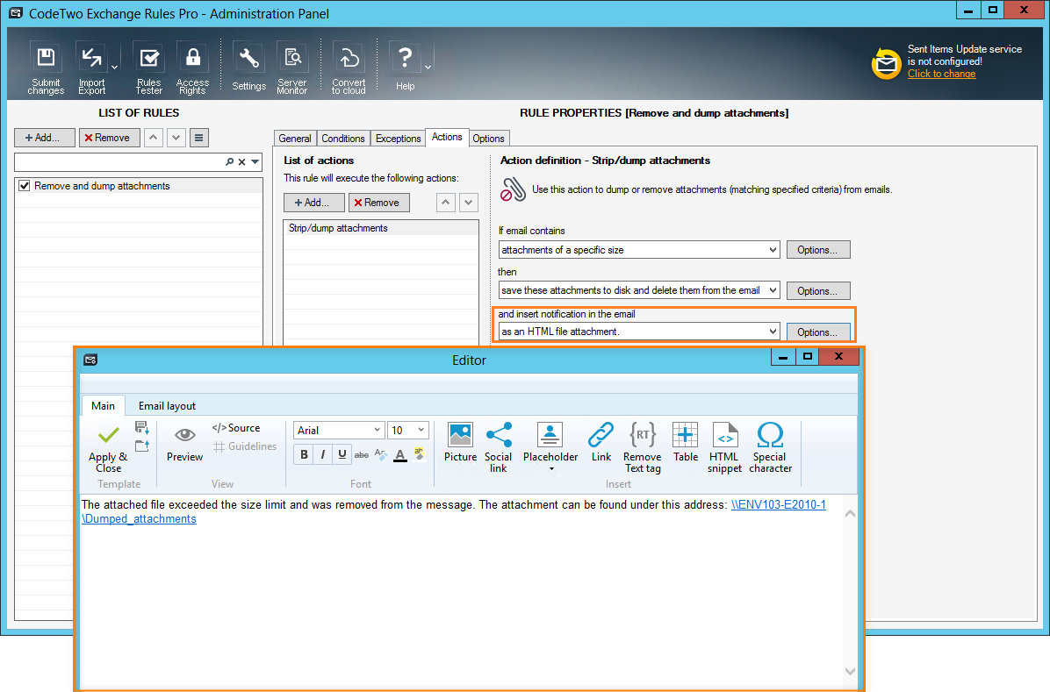Click clear formatting eraser icon
The height and width of the screenshot is (692, 1050).
(x=380, y=454)
